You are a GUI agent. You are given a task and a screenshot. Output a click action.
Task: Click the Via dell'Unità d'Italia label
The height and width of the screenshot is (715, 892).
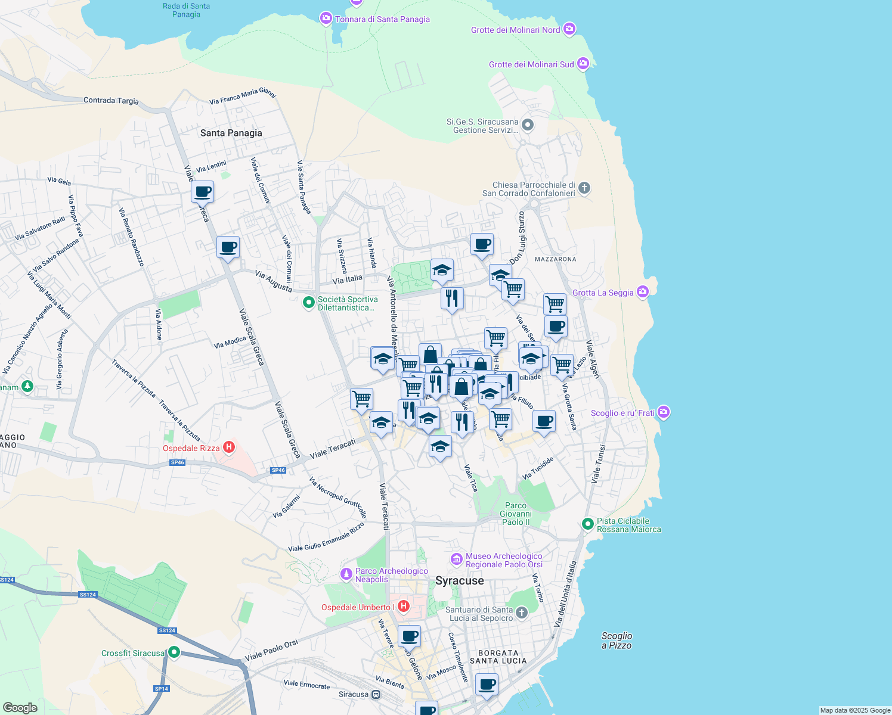[x=565, y=593]
